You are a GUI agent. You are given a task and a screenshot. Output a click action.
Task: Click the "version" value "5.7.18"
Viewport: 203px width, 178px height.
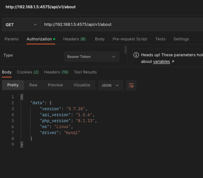tap(76, 109)
